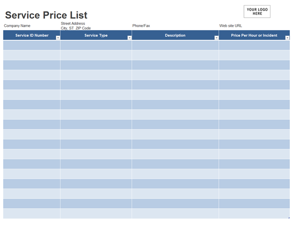Select the Company Name field
Screen dimensions: 293x225
(x=17, y=26)
